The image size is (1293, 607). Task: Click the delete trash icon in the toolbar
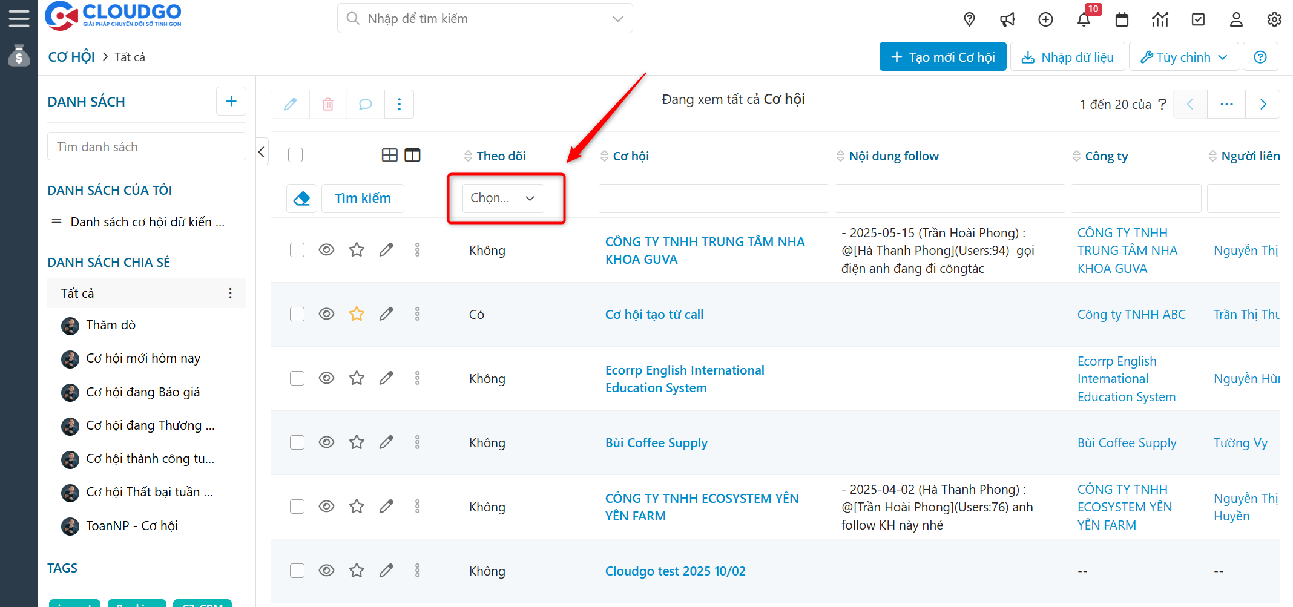327,104
